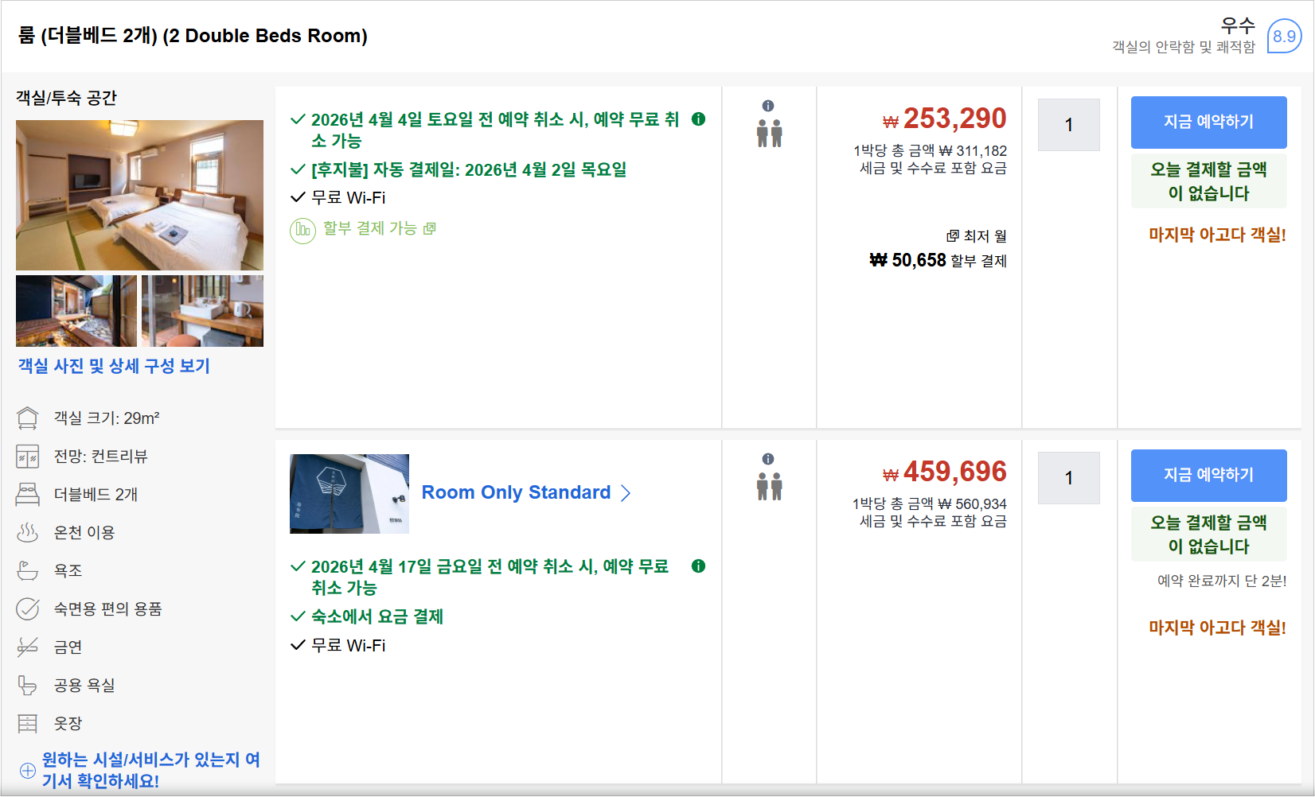Click the Room Only Standard entrance photo

pos(349,493)
